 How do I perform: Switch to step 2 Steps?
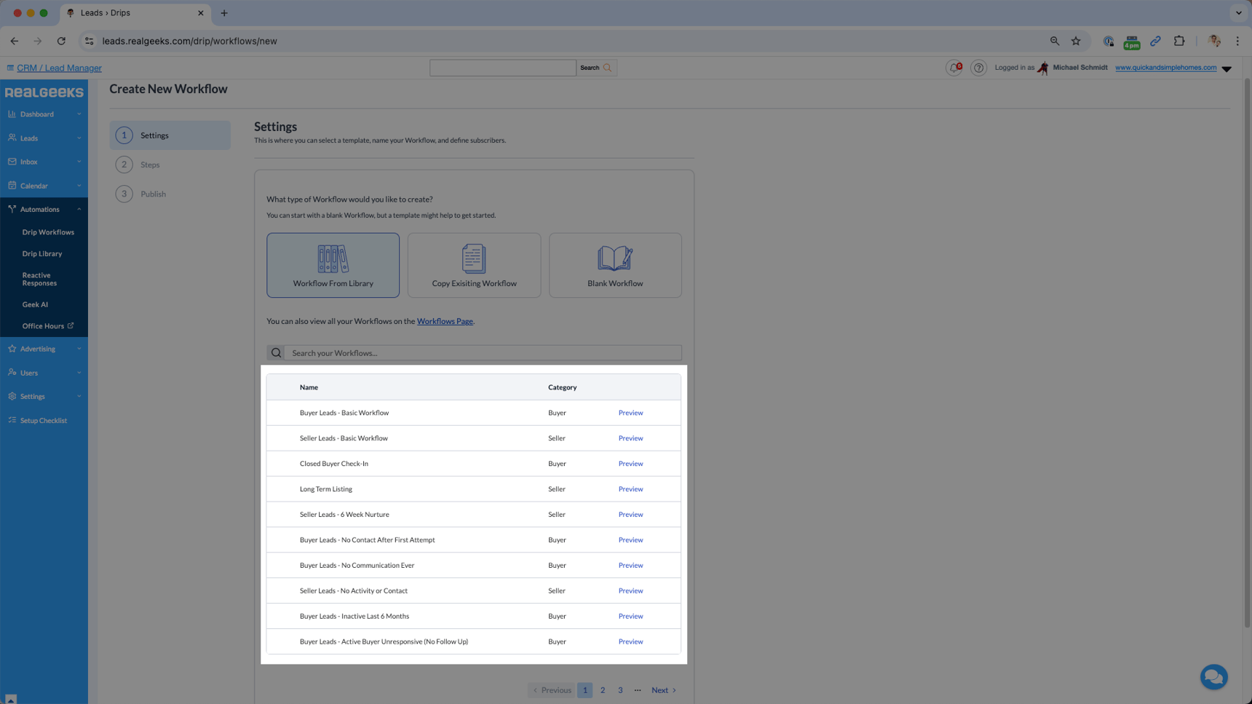tap(150, 165)
